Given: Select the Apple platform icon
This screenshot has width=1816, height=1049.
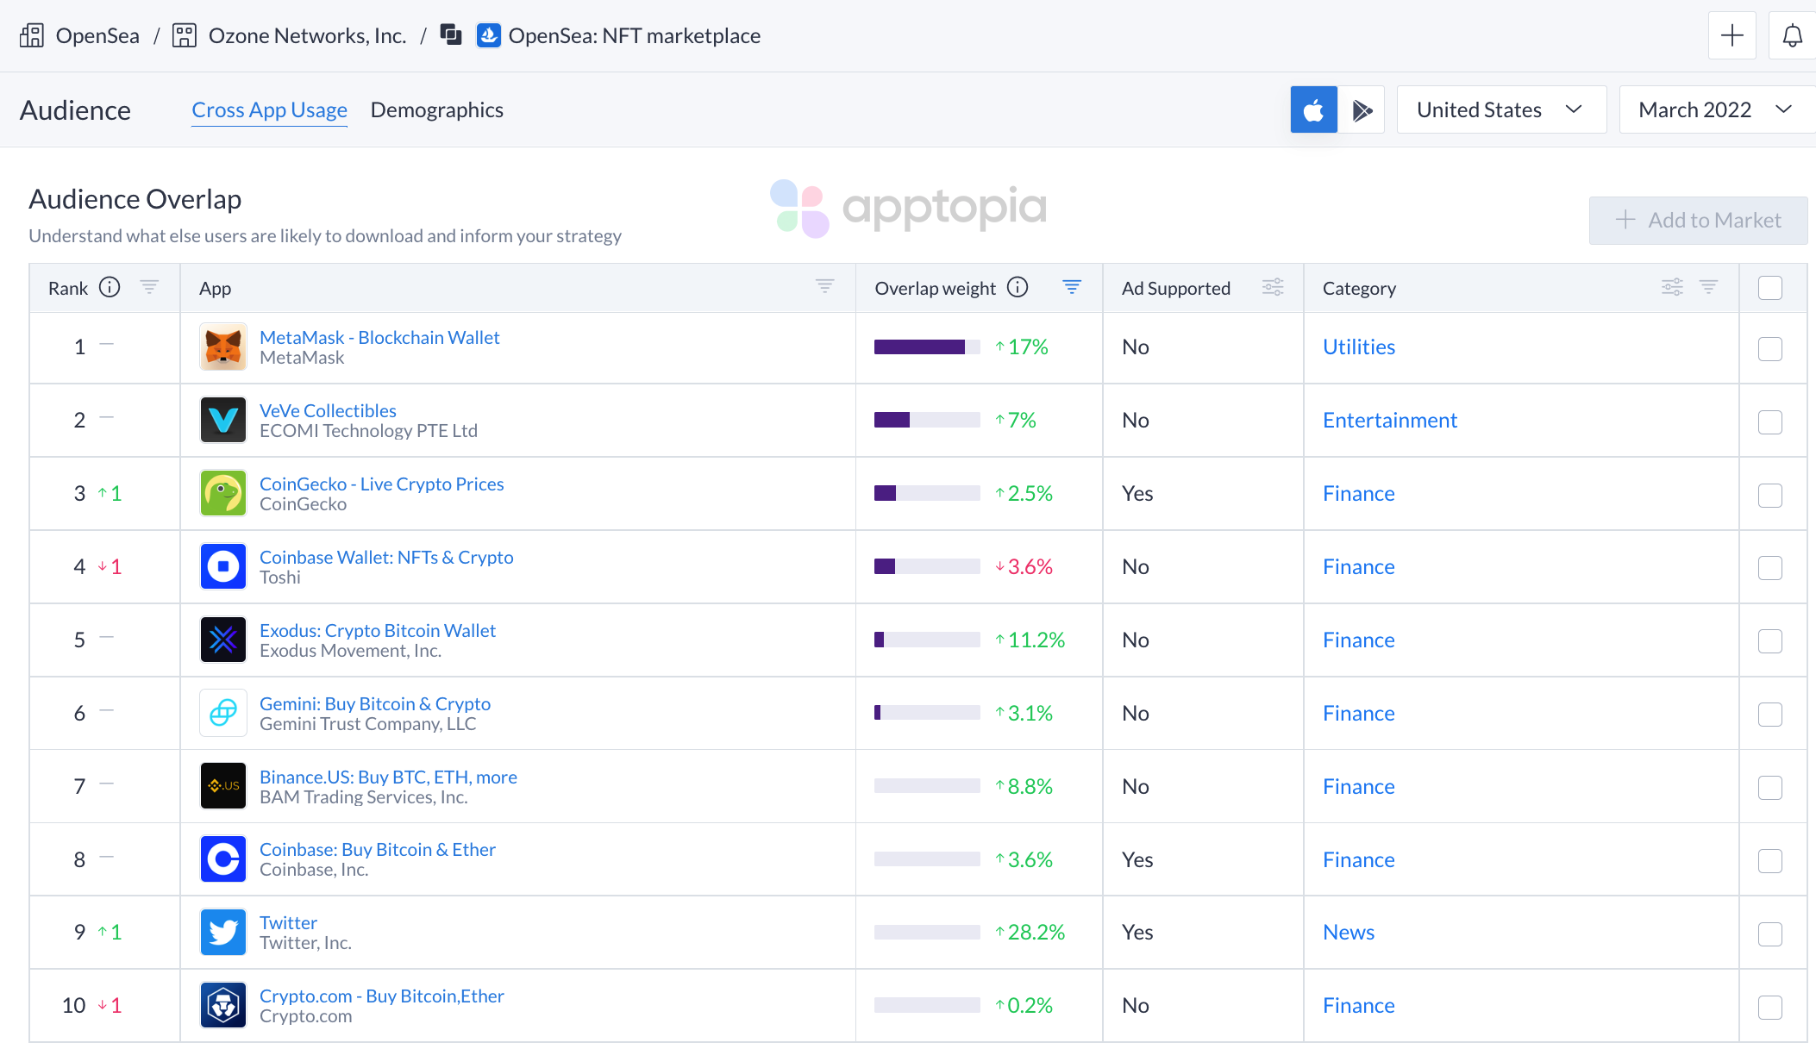Looking at the screenshot, I should tap(1313, 109).
